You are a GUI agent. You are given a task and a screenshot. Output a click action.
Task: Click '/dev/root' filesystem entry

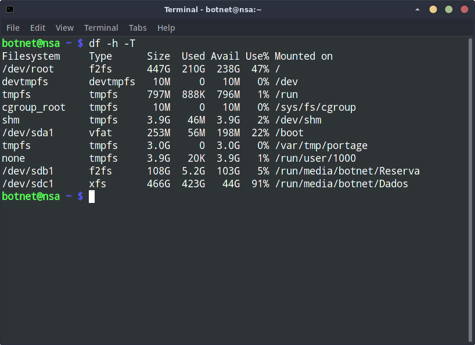(28, 69)
